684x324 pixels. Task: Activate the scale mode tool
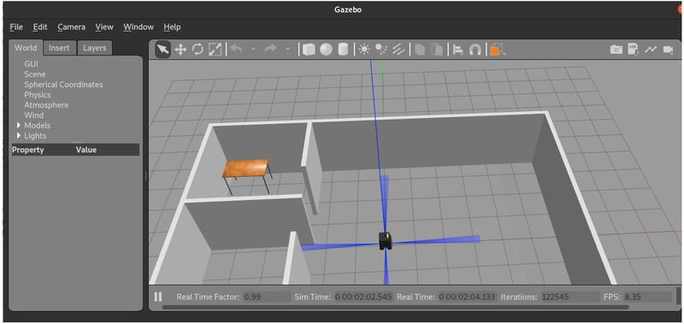(215, 50)
